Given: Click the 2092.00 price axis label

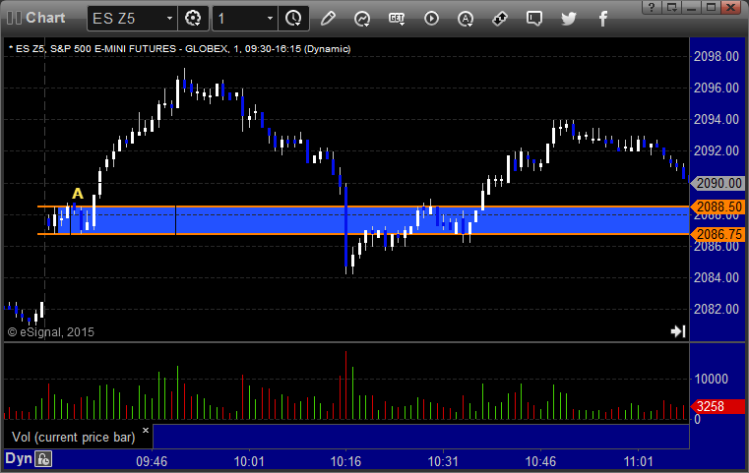Looking at the screenshot, I should tap(717, 150).
